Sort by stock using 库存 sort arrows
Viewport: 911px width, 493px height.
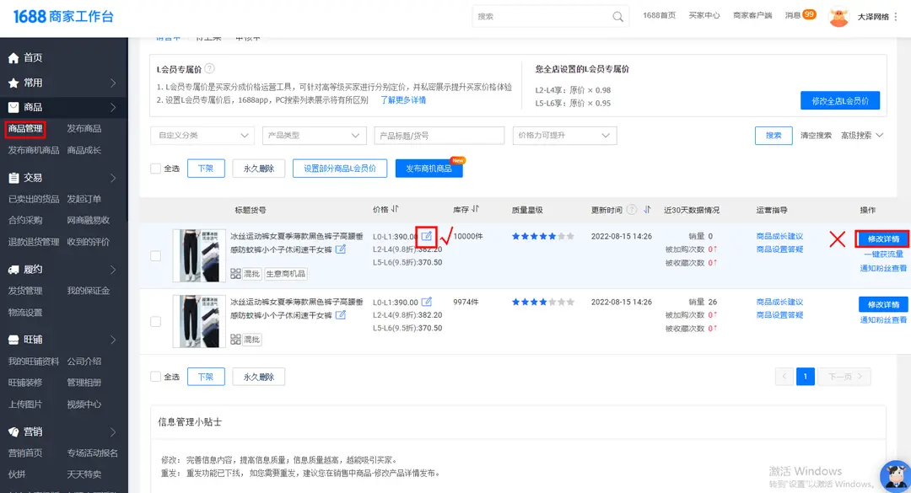tap(476, 209)
